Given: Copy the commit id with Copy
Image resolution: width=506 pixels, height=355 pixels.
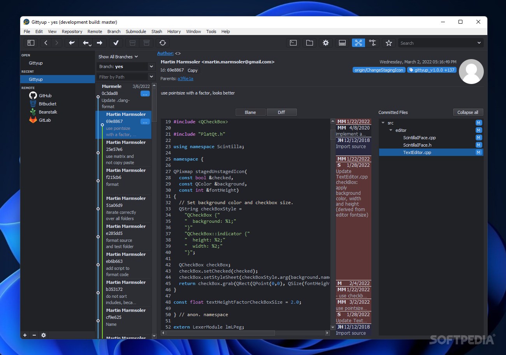Looking at the screenshot, I should point(193,70).
